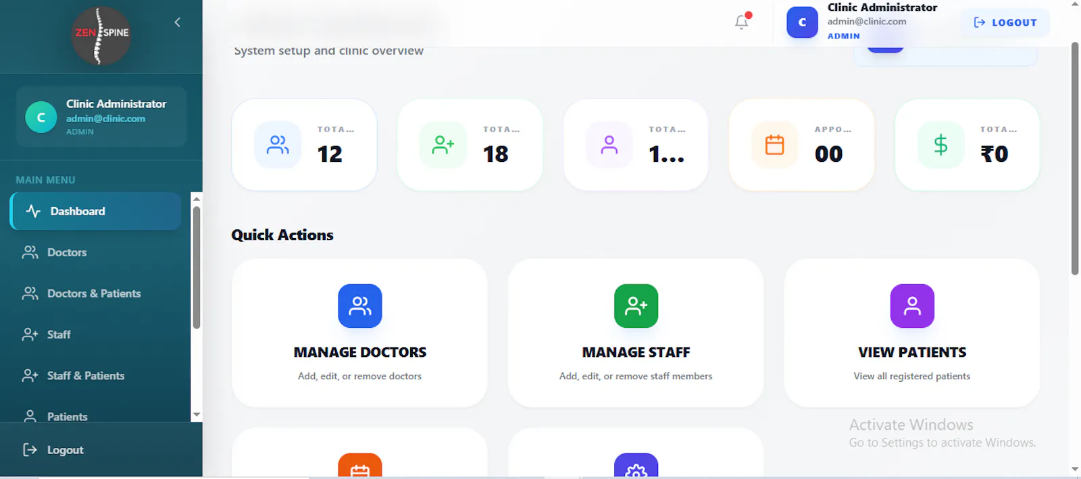This screenshot has width=1081, height=479.
Task: Click the blue C avatar in header
Action: (802, 22)
